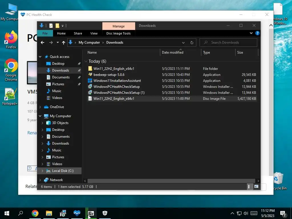Image resolution: width=292 pixels, height=219 pixels.
Task: Open Music under Quick access
Action: coord(57,91)
